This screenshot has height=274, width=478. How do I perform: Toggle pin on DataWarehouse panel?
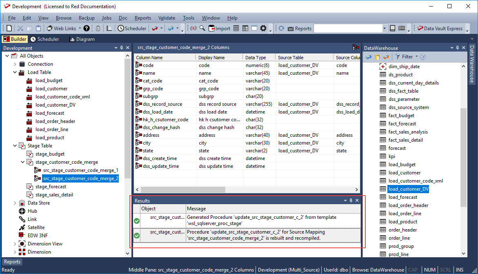point(457,48)
